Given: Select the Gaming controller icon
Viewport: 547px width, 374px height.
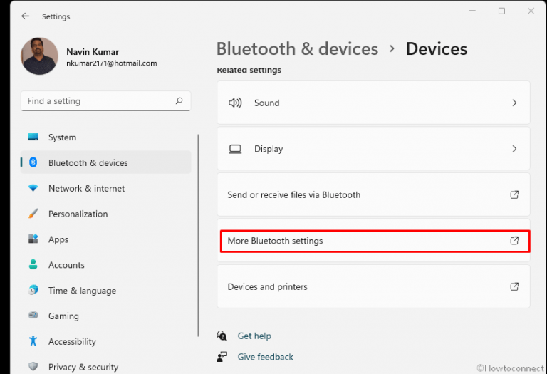Looking at the screenshot, I should pos(33,316).
